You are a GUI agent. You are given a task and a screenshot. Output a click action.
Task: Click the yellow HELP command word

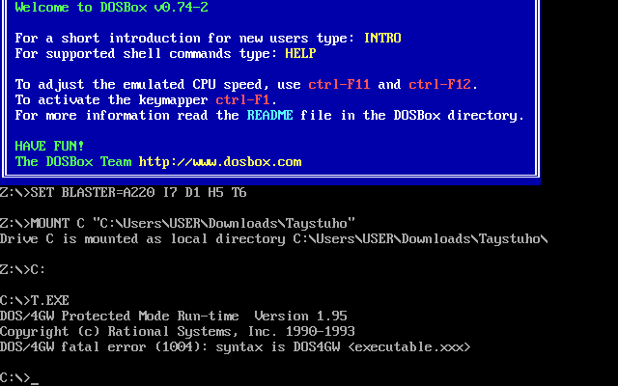click(x=300, y=53)
